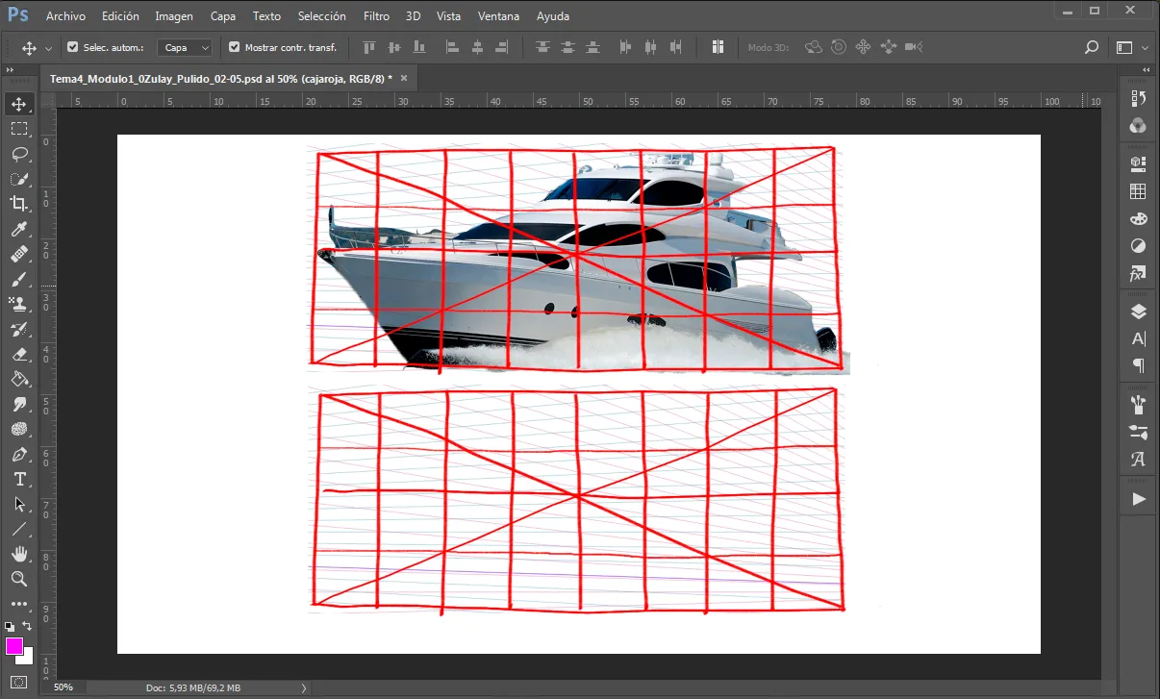Select the Tema4_Modulo1 document tab
Image resolution: width=1160 pixels, height=699 pixels.
tap(229, 79)
